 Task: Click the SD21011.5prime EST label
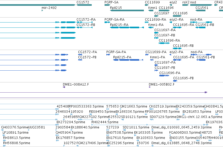[x=136, y=128]
